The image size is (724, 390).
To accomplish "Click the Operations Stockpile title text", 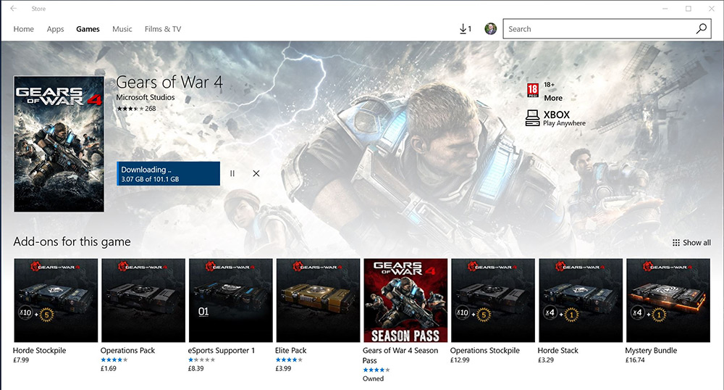I will pyautogui.click(x=485, y=350).
